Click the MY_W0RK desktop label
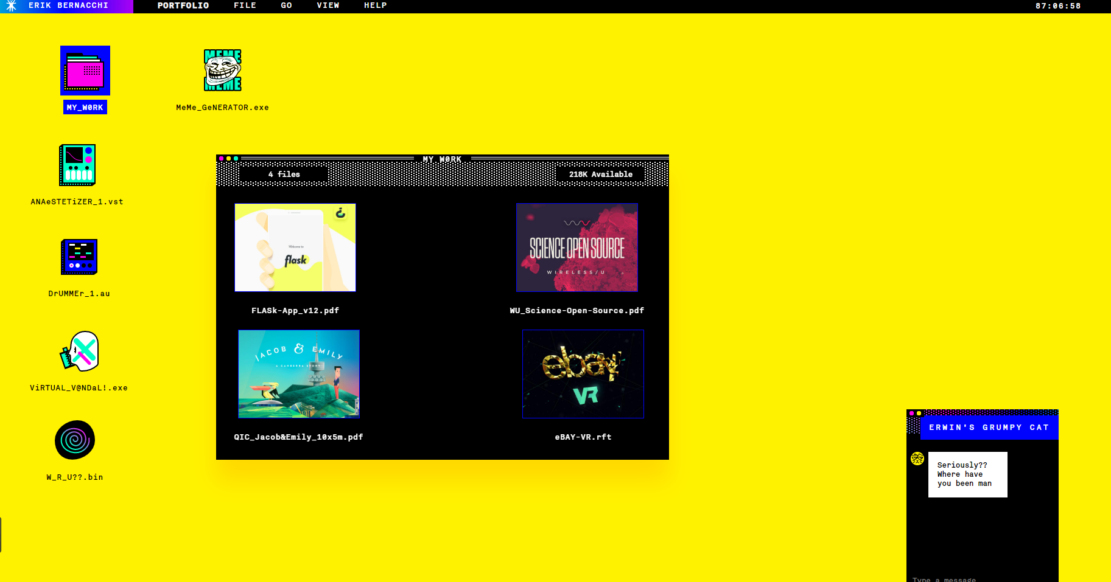The height and width of the screenshot is (582, 1111). tap(85, 108)
